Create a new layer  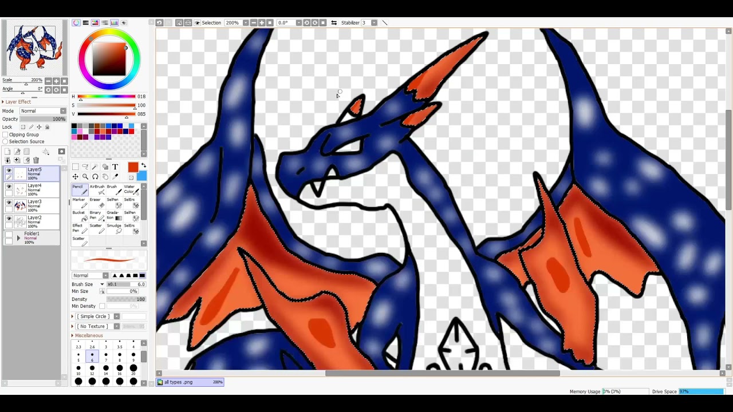tap(7, 152)
